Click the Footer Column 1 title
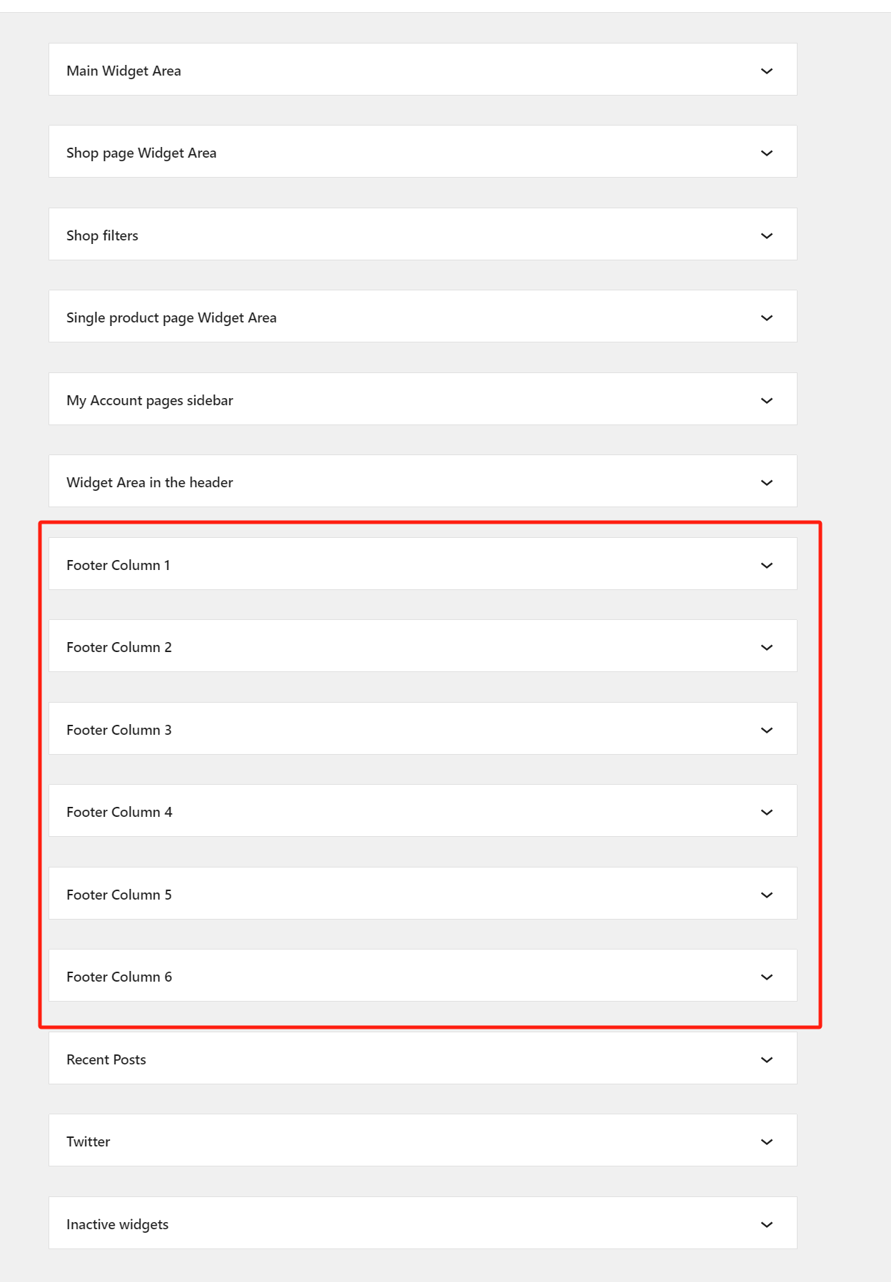The width and height of the screenshot is (891, 1282). point(118,565)
